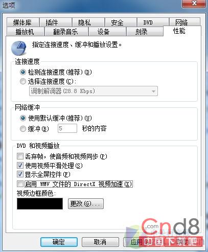Image resolution: width=208 pixels, height=252 pixels.
Task: Confirm with the 确定 button
Action: (59, 242)
